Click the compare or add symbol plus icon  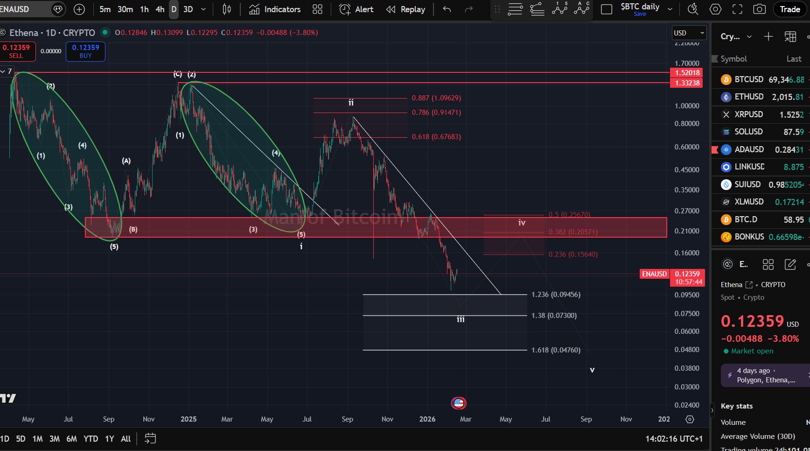tap(79, 9)
